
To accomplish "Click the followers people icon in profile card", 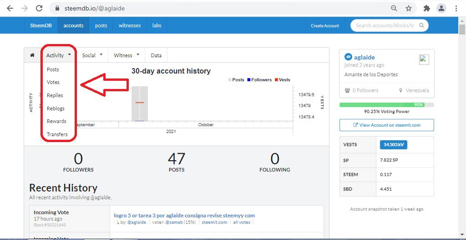I will 347,90.
